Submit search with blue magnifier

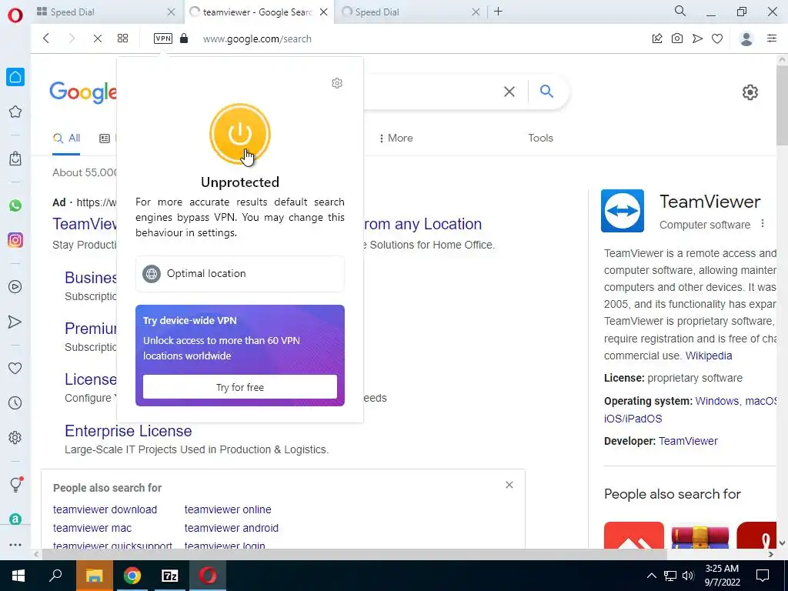547,92
